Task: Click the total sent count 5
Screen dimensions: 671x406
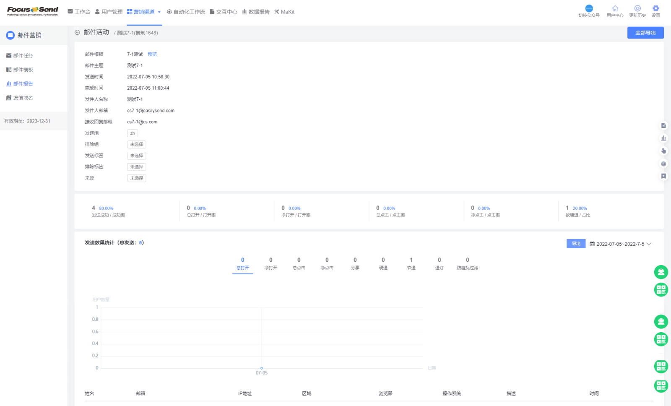Action: point(140,242)
